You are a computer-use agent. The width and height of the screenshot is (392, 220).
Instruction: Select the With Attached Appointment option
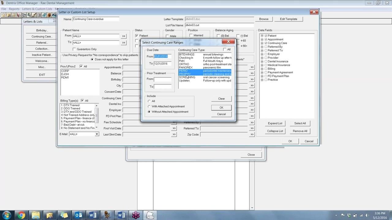coord(149,106)
